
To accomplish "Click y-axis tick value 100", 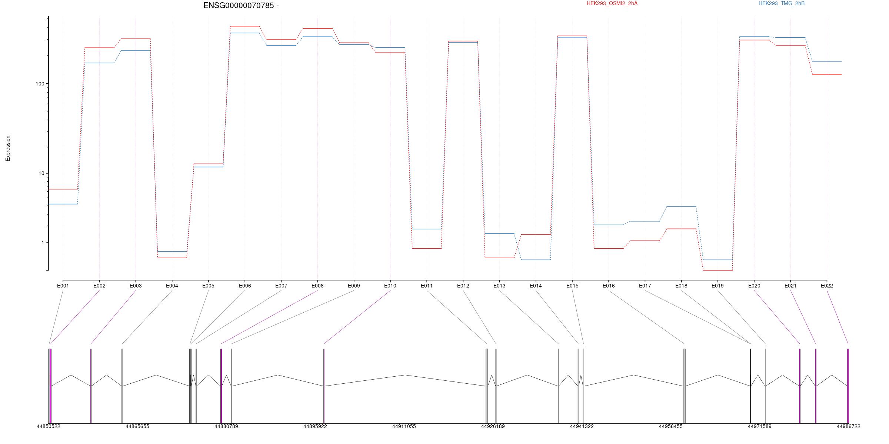I will point(40,84).
